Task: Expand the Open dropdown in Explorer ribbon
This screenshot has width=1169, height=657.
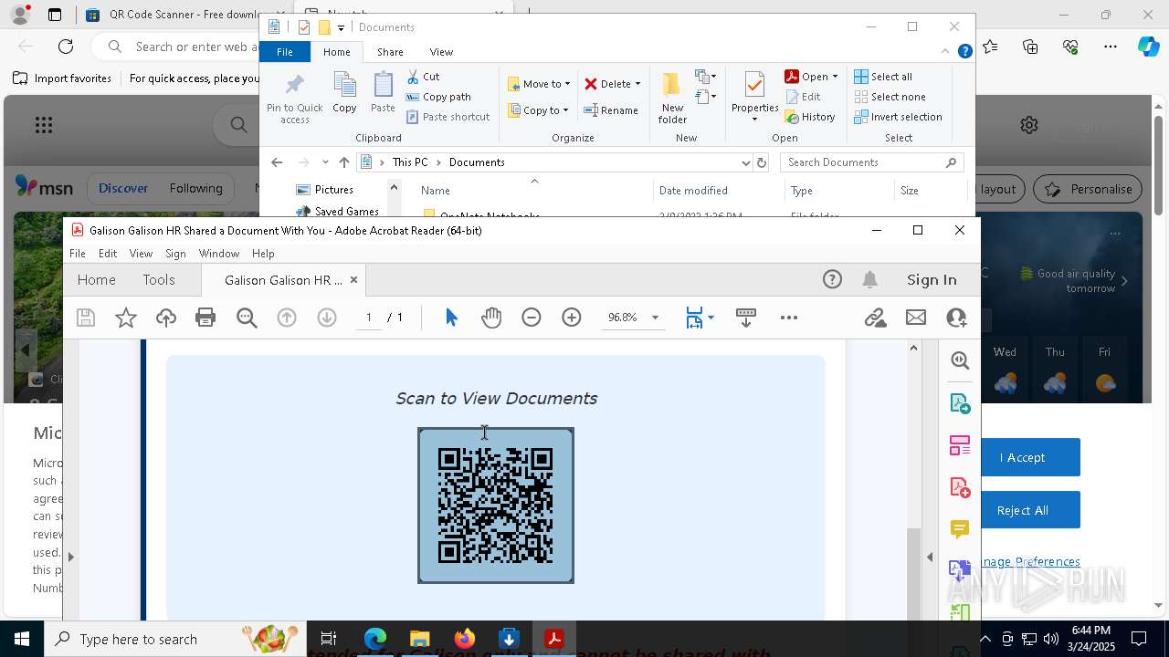Action: click(835, 77)
